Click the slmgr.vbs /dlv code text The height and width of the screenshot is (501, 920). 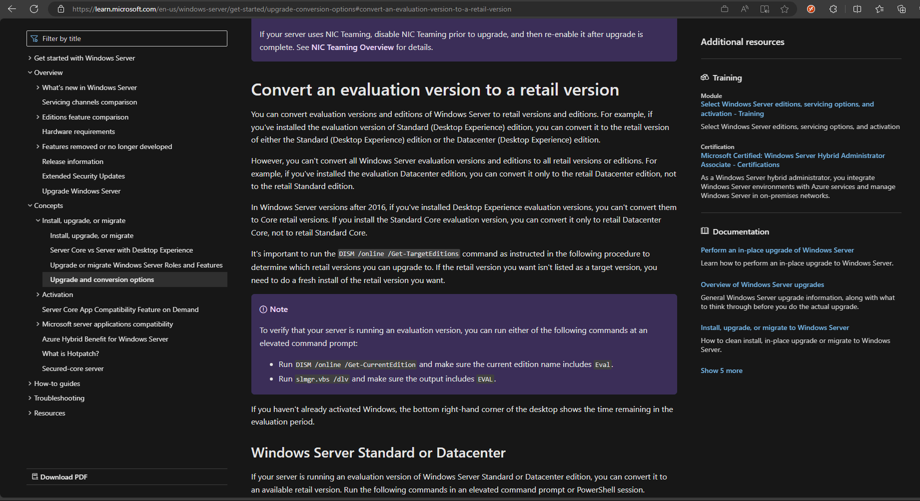[322, 379]
